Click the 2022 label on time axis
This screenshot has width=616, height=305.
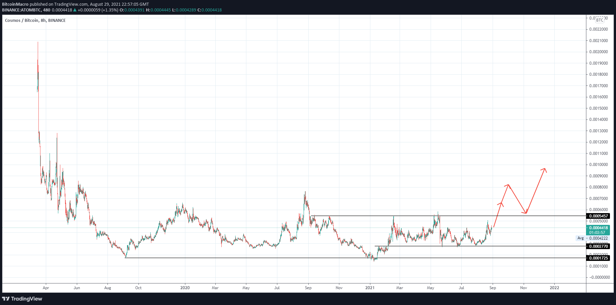coord(554,288)
